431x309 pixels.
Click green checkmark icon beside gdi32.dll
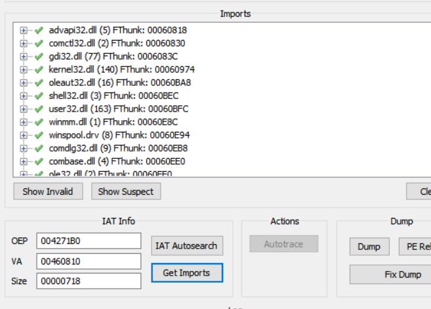[x=39, y=56]
